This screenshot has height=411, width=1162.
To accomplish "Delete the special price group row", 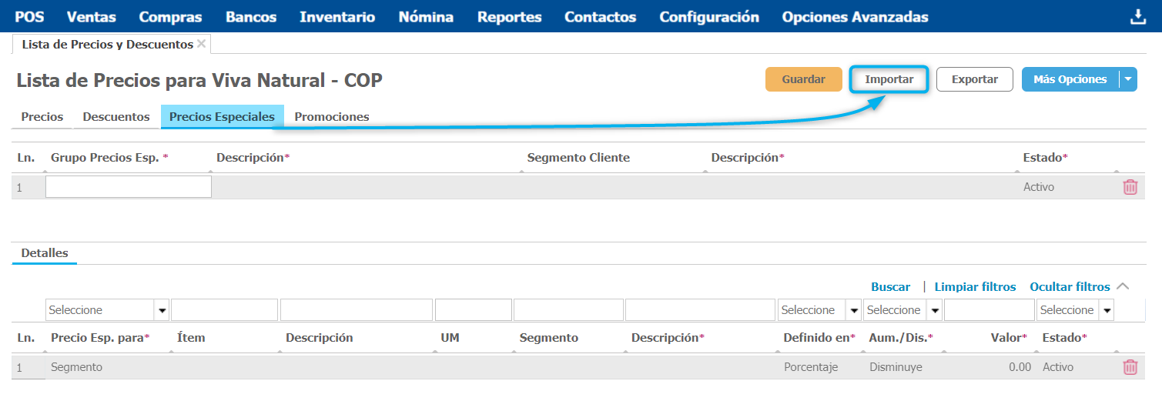I will coord(1130,187).
